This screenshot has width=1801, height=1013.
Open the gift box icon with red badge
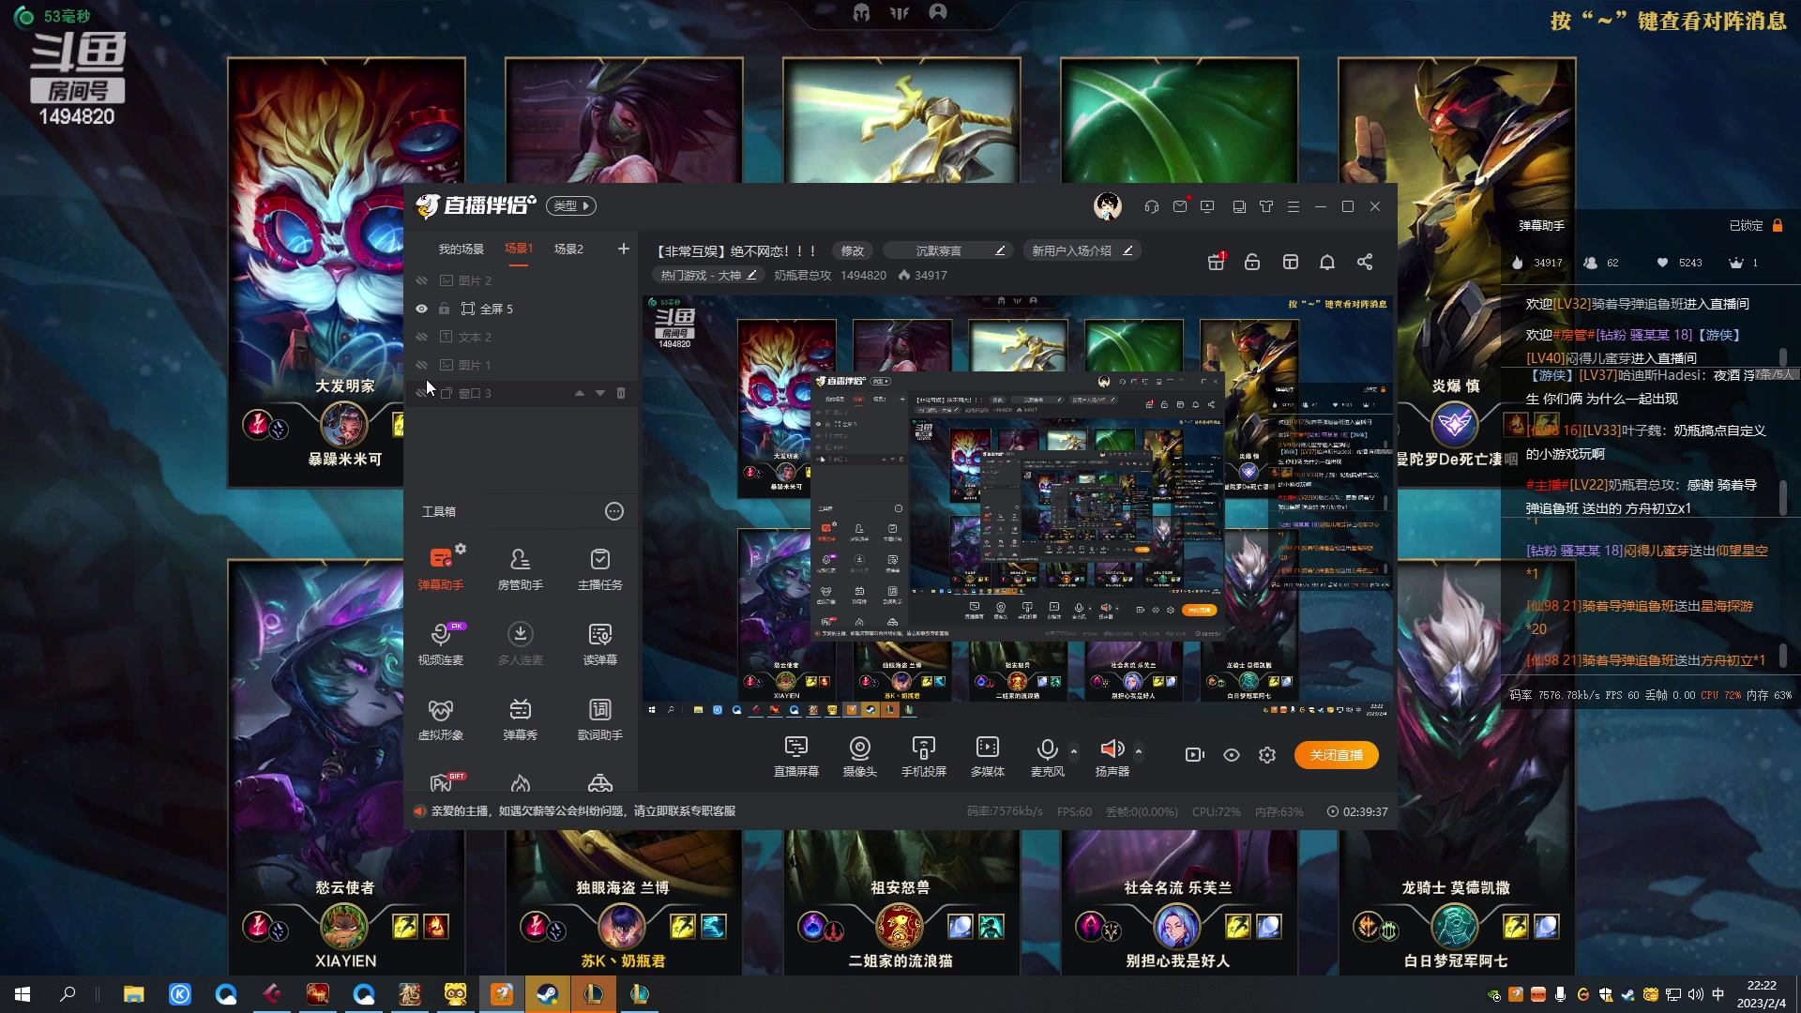(1217, 262)
